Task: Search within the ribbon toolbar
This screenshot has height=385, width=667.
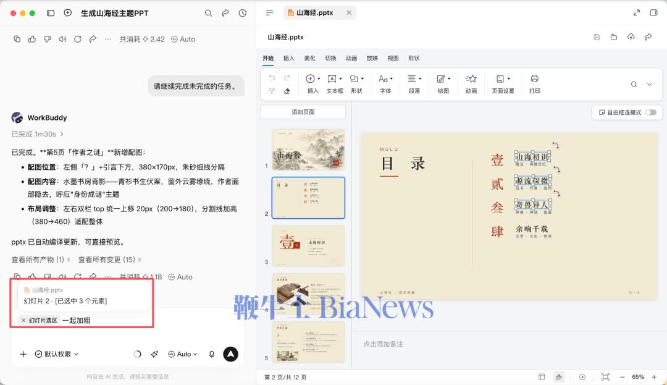Action: tap(634, 84)
